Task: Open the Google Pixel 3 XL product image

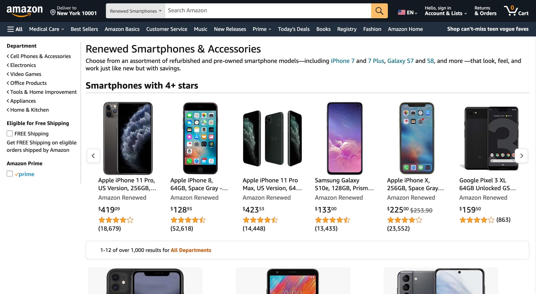Action: click(491, 138)
